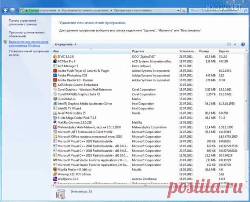Select the ACDSee Pro 4 icon

(x=55, y=61)
